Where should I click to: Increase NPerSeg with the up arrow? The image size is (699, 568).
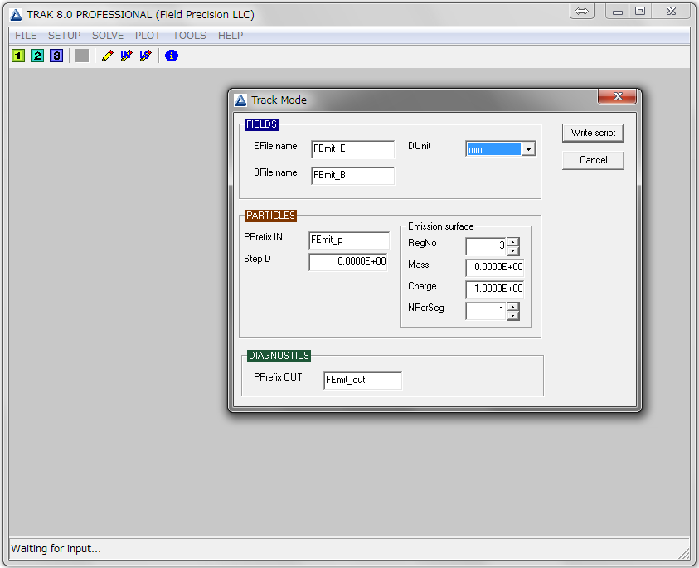[x=513, y=307]
